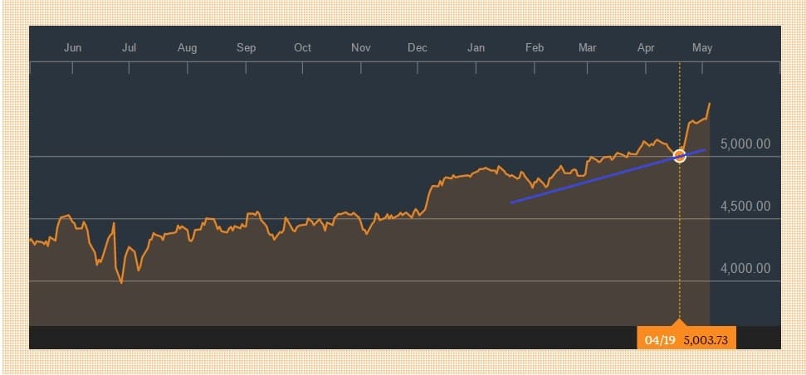Select the Apr label on the time axis
Screen dimensions: 806x375
[646, 47]
